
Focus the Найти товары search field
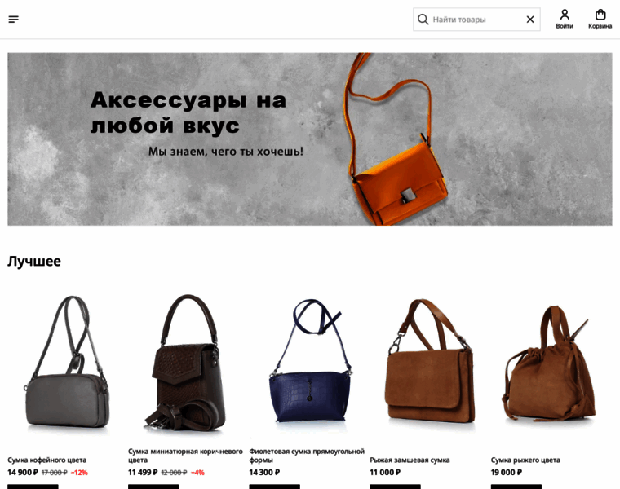coord(476,20)
